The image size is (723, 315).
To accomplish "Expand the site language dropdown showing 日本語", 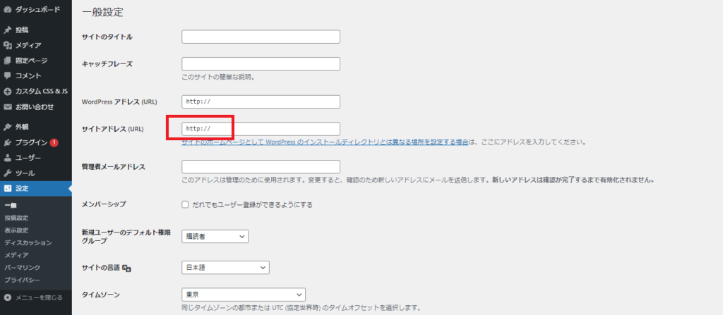I will pos(225,268).
